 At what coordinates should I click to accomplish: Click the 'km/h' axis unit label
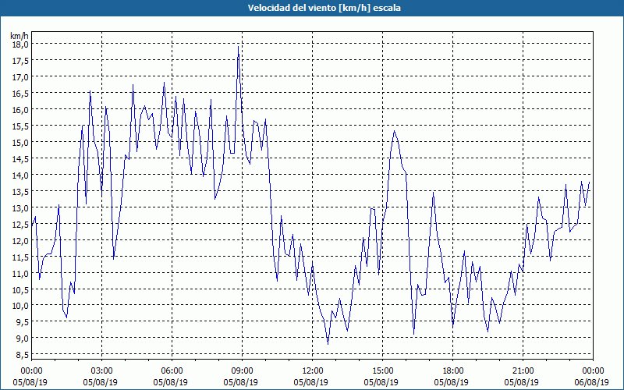(x=19, y=36)
